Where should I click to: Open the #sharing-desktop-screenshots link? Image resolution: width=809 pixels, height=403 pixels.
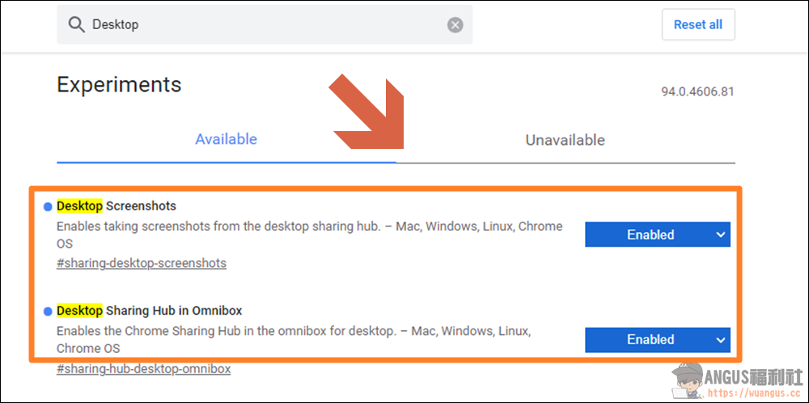click(142, 263)
